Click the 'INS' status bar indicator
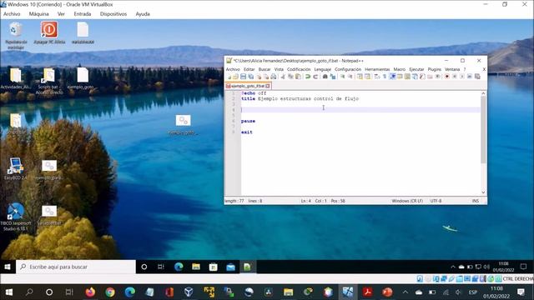The height and width of the screenshot is (300, 534). pos(476,201)
